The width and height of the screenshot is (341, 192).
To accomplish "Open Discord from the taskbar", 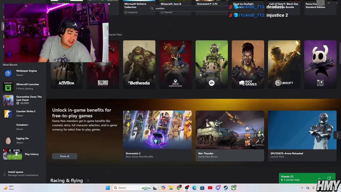I will coord(218,188).
